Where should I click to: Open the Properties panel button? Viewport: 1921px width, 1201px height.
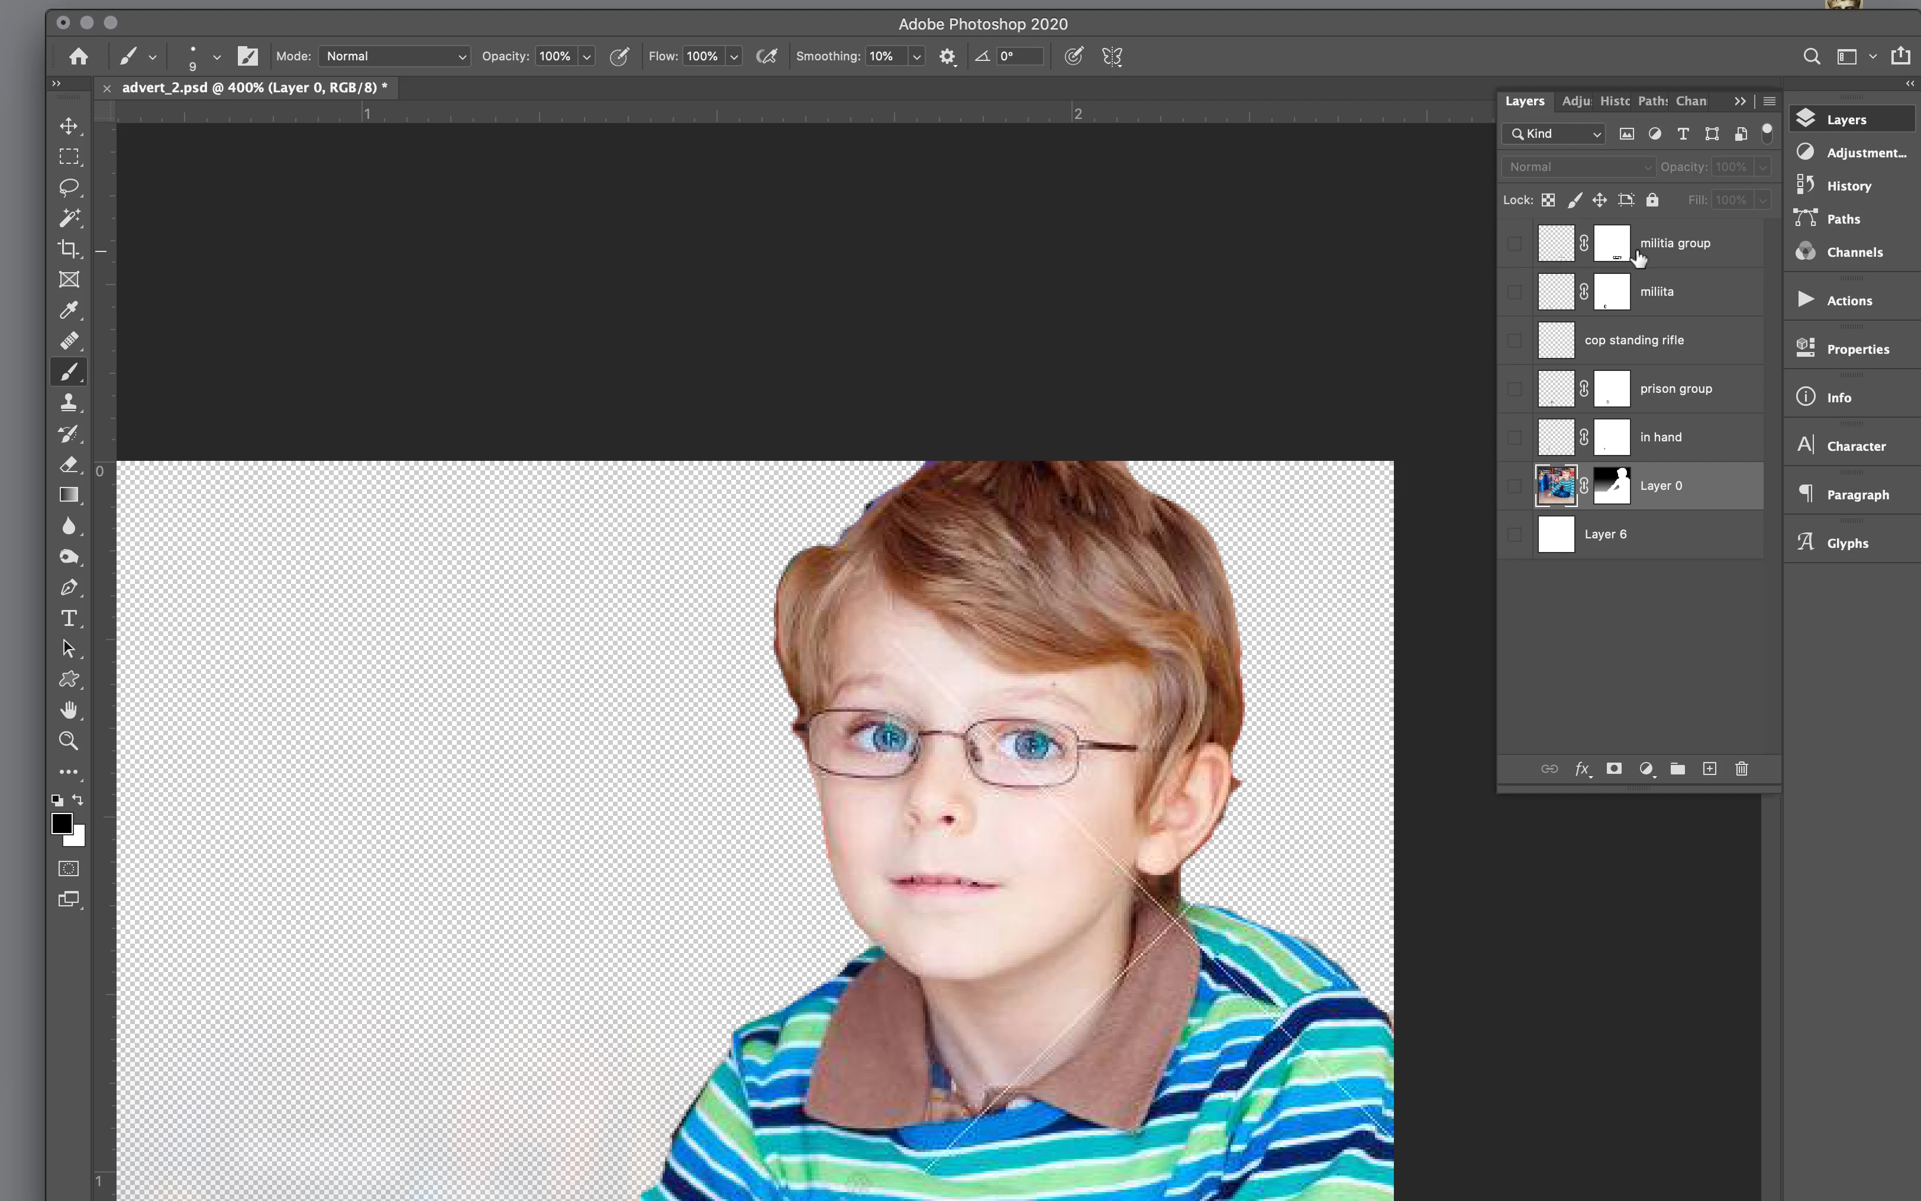pos(1857,350)
